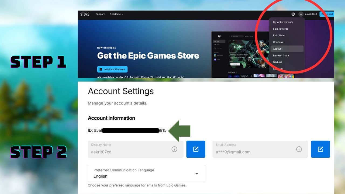This screenshot has height=194, width=345.
Task: Open the profile avatar icon for aakrit07xd
Action: tap(300, 14)
